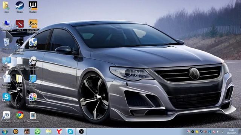The height and width of the screenshot is (135, 241).
Task: Click the network icon in the tray
Action: click(222, 132)
